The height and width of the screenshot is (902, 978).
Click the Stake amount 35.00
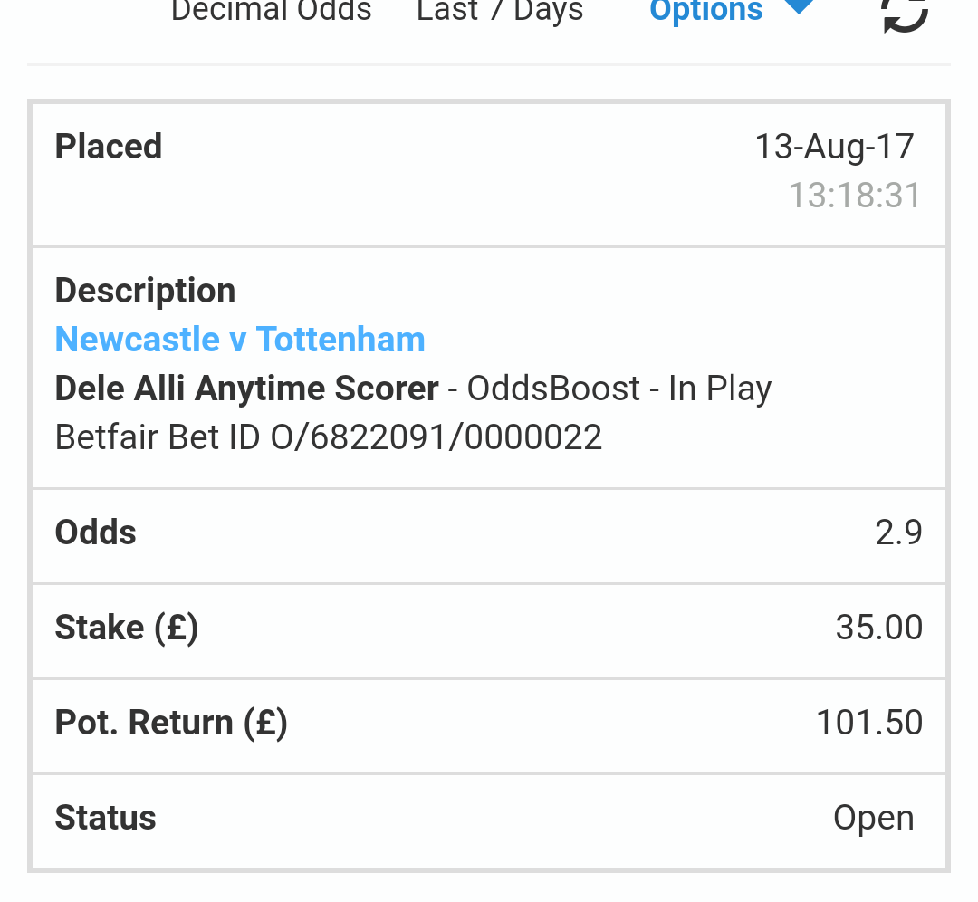[x=878, y=628]
